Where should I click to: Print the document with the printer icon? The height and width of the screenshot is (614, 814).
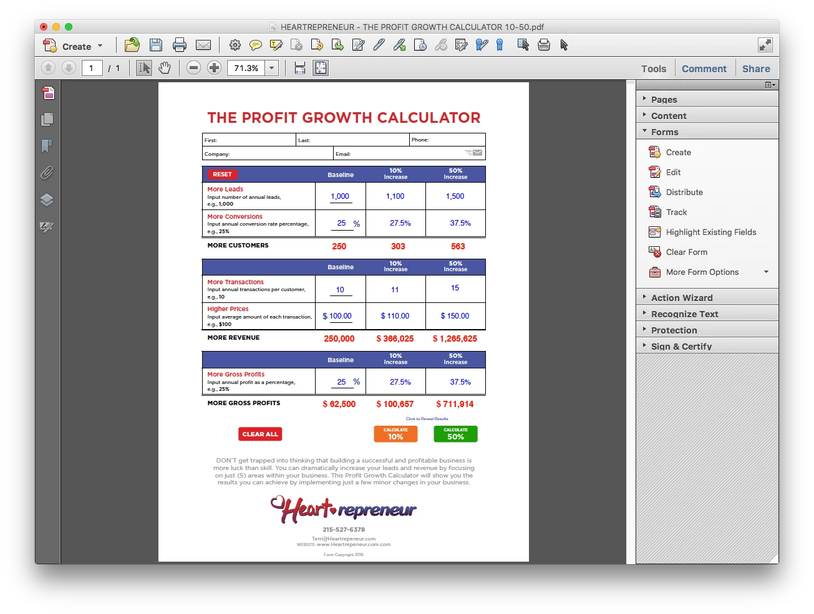180,45
